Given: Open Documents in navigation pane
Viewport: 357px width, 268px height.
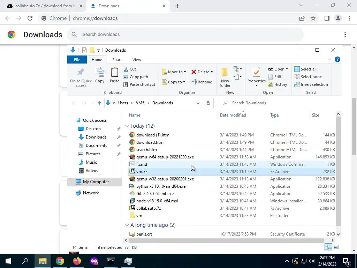Looking at the screenshot, I should (x=96, y=146).
